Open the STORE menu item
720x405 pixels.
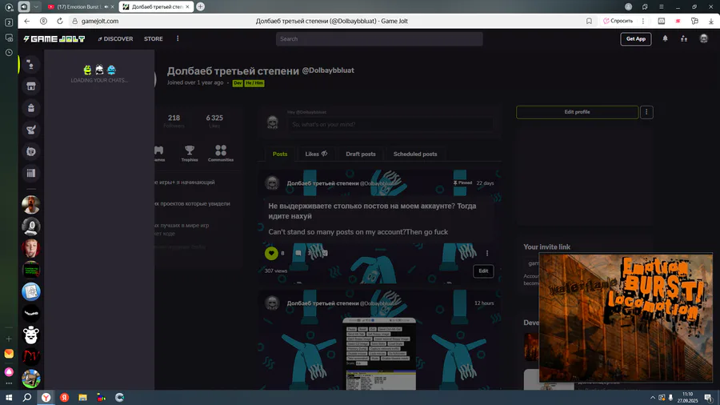pyautogui.click(x=154, y=39)
